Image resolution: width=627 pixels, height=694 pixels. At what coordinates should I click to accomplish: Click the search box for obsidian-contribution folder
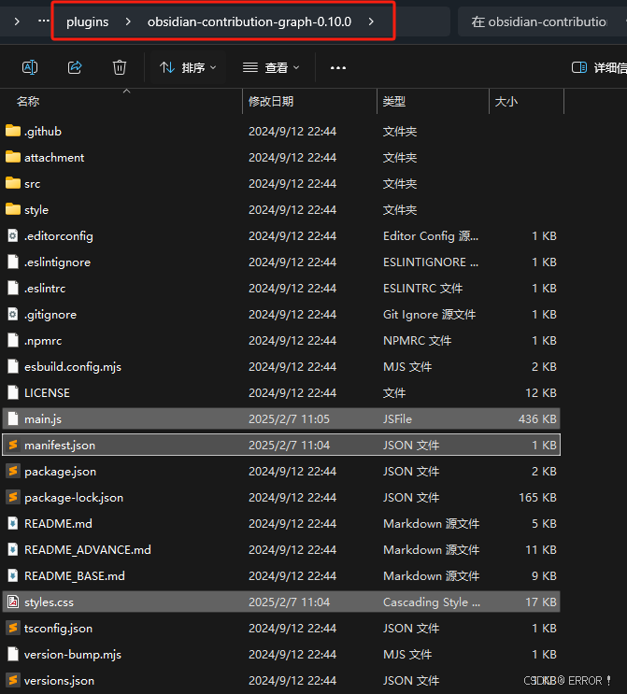[x=542, y=21]
